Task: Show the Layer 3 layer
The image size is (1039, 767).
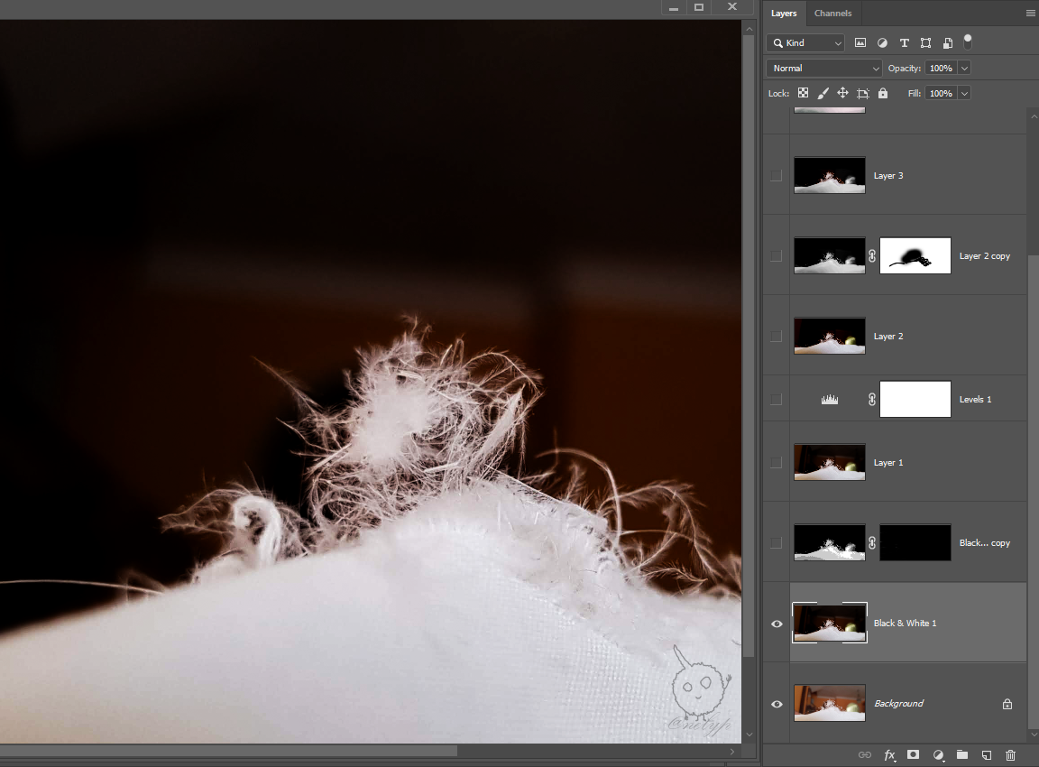Action: [x=777, y=176]
